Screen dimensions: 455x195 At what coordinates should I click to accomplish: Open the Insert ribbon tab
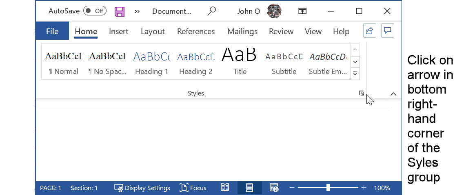pos(118,31)
